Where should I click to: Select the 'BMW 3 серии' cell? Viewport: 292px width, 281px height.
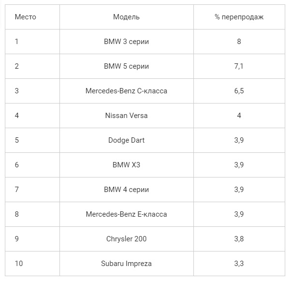click(126, 42)
